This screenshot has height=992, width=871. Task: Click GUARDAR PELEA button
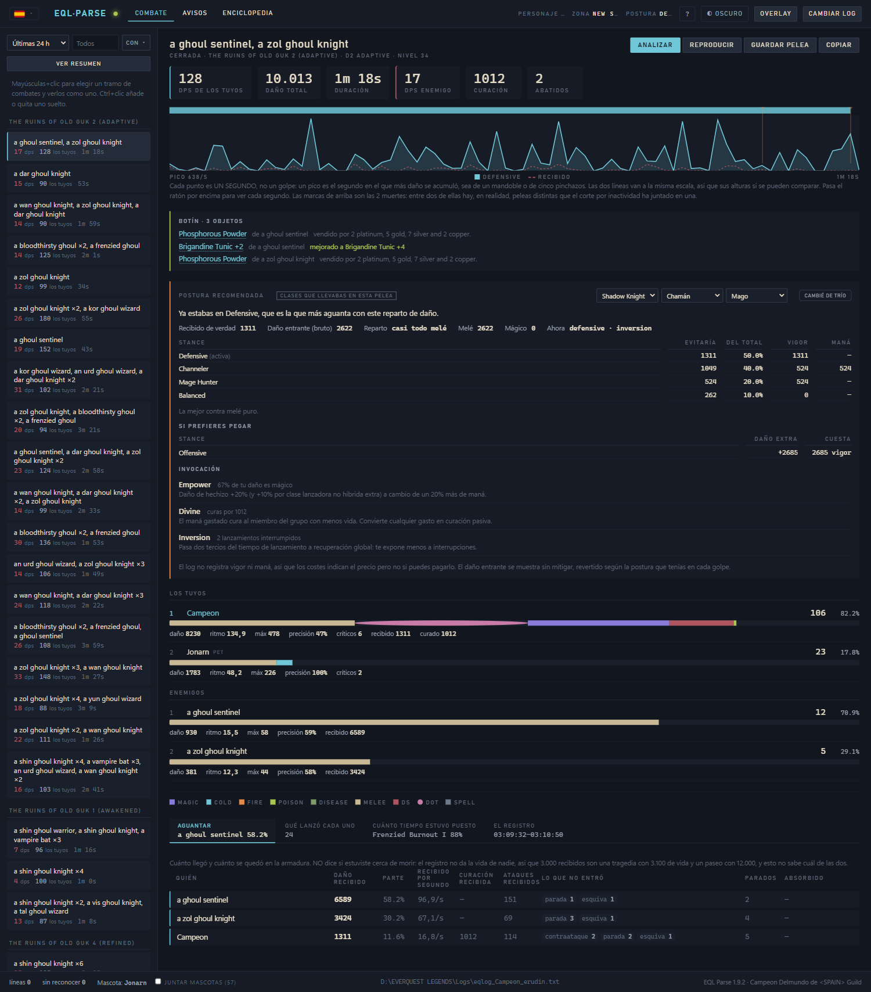click(x=779, y=45)
